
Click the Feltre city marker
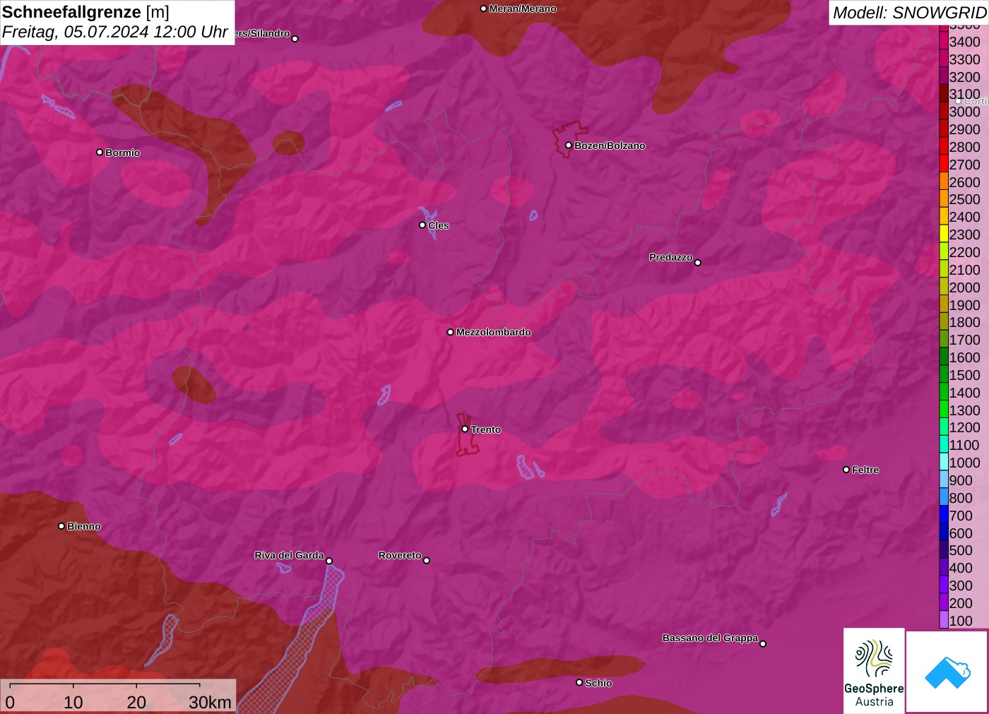(846, 470)
